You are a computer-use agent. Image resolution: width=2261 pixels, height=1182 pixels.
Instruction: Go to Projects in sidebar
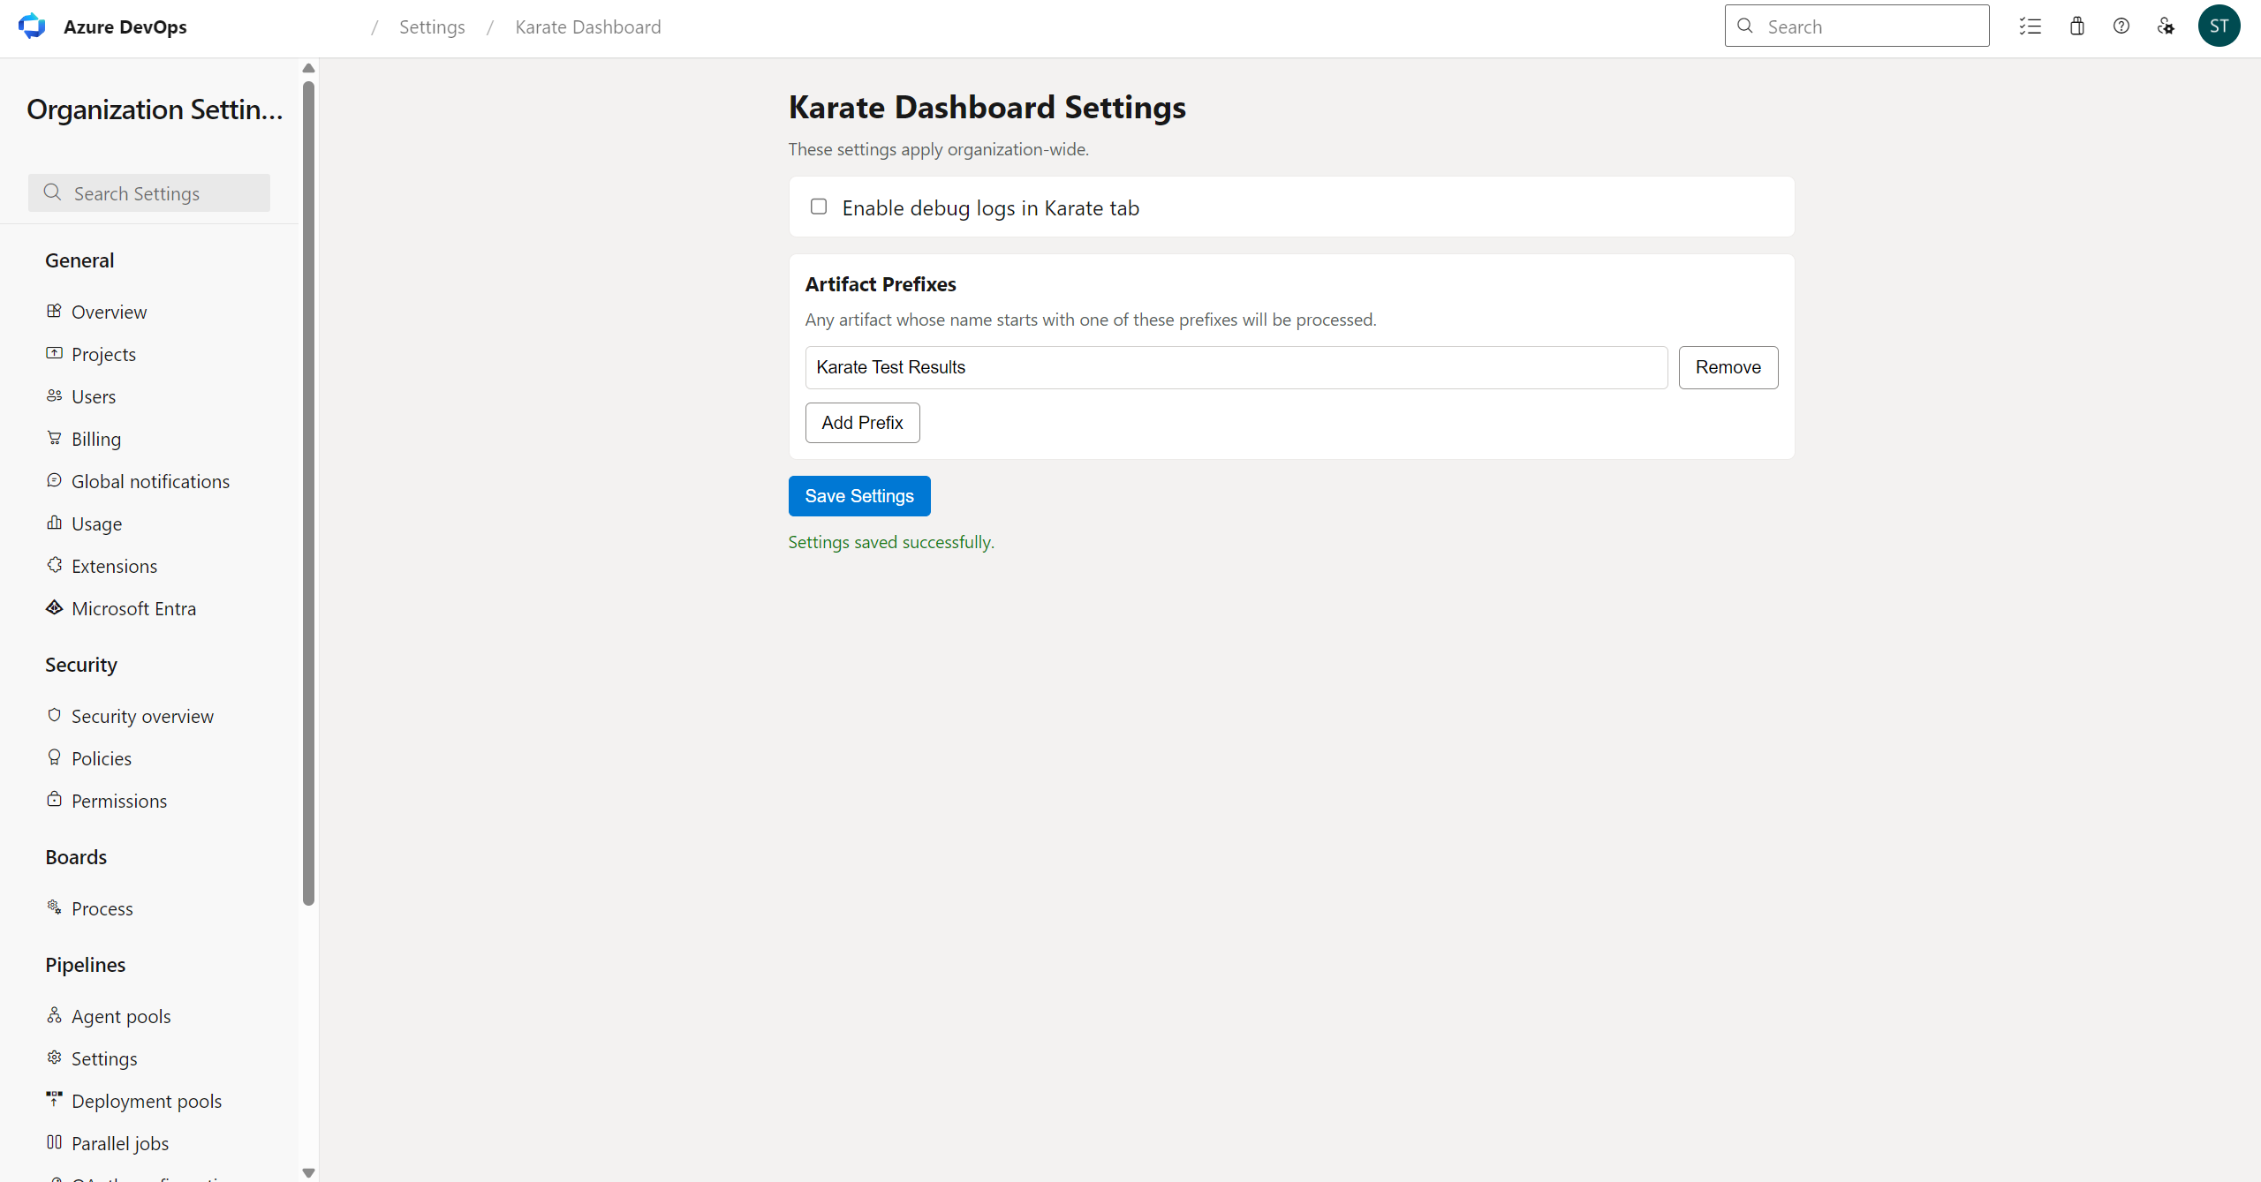[103, 354]
